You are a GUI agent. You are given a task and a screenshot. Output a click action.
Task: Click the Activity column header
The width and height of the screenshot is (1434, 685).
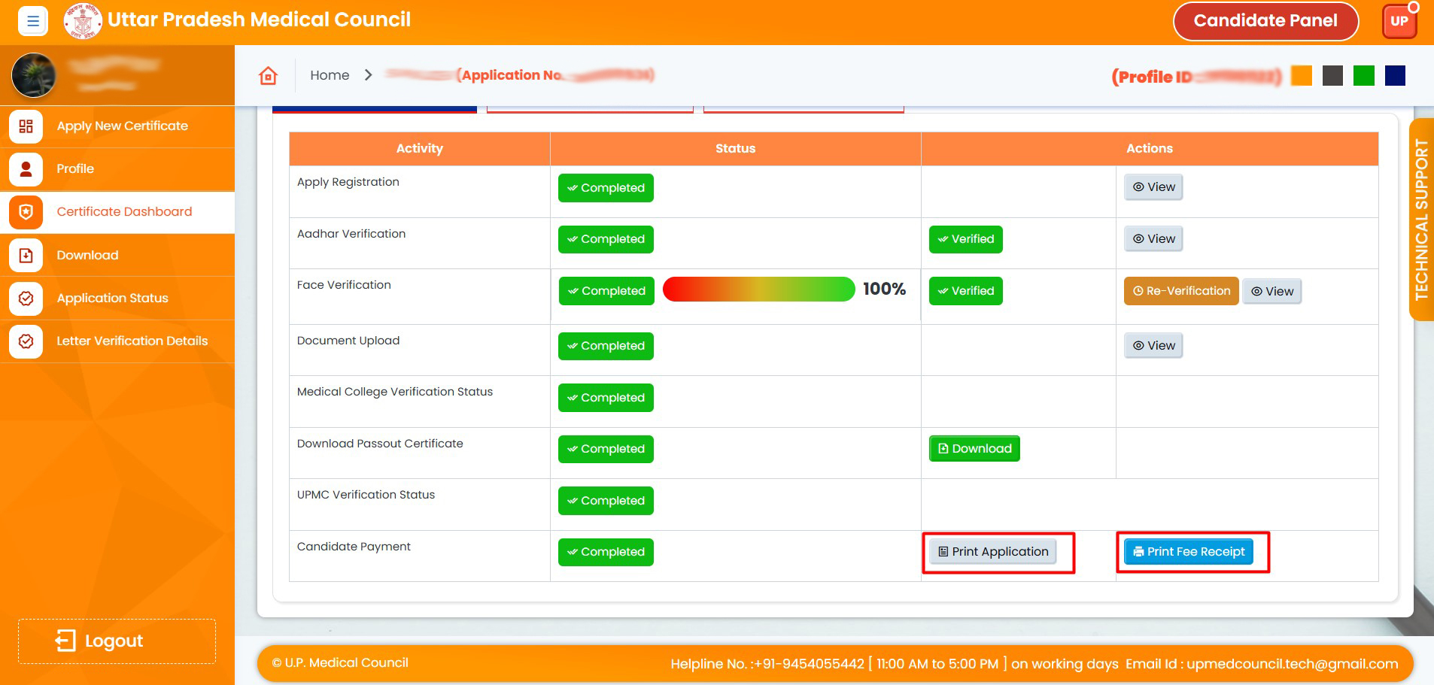(420, 149)
